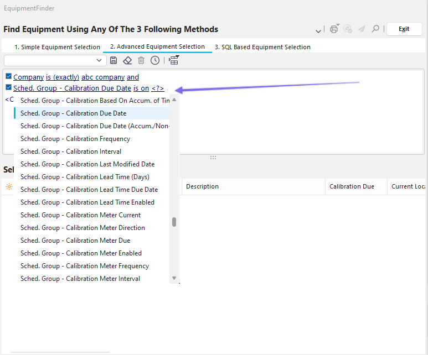
Task: Click the printer icon
Action: (334, 29)
